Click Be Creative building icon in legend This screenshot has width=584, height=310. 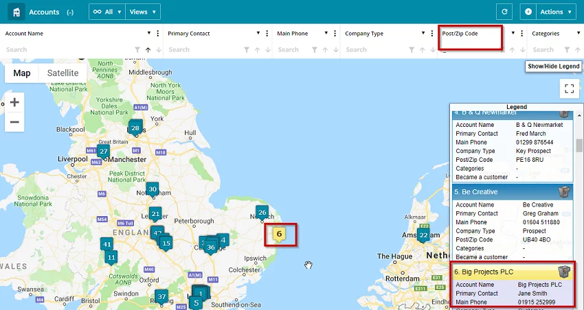point(564,192)
